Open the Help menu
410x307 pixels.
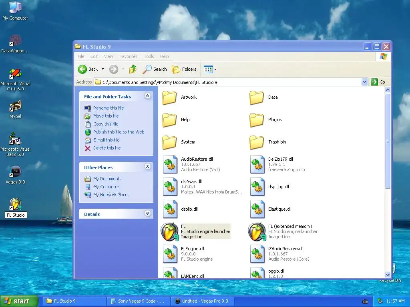point(165,56)
